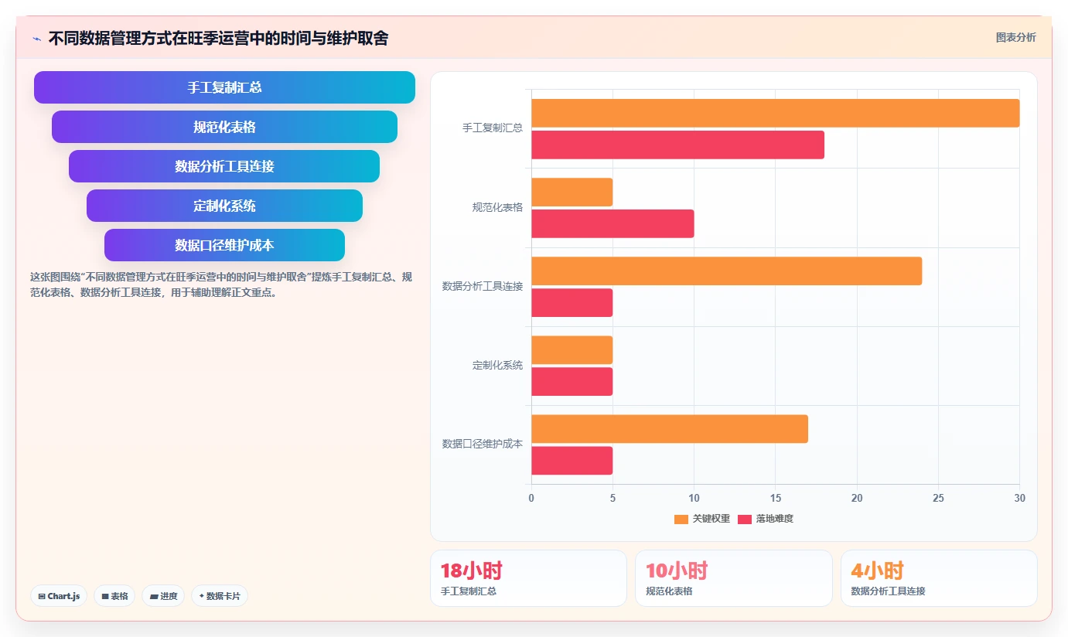Viewport: 1068px width, 637px height.
Task: Select the 数据分析工具连接 funnel stage
Action: pyautogui.click(x=224, y=166)
